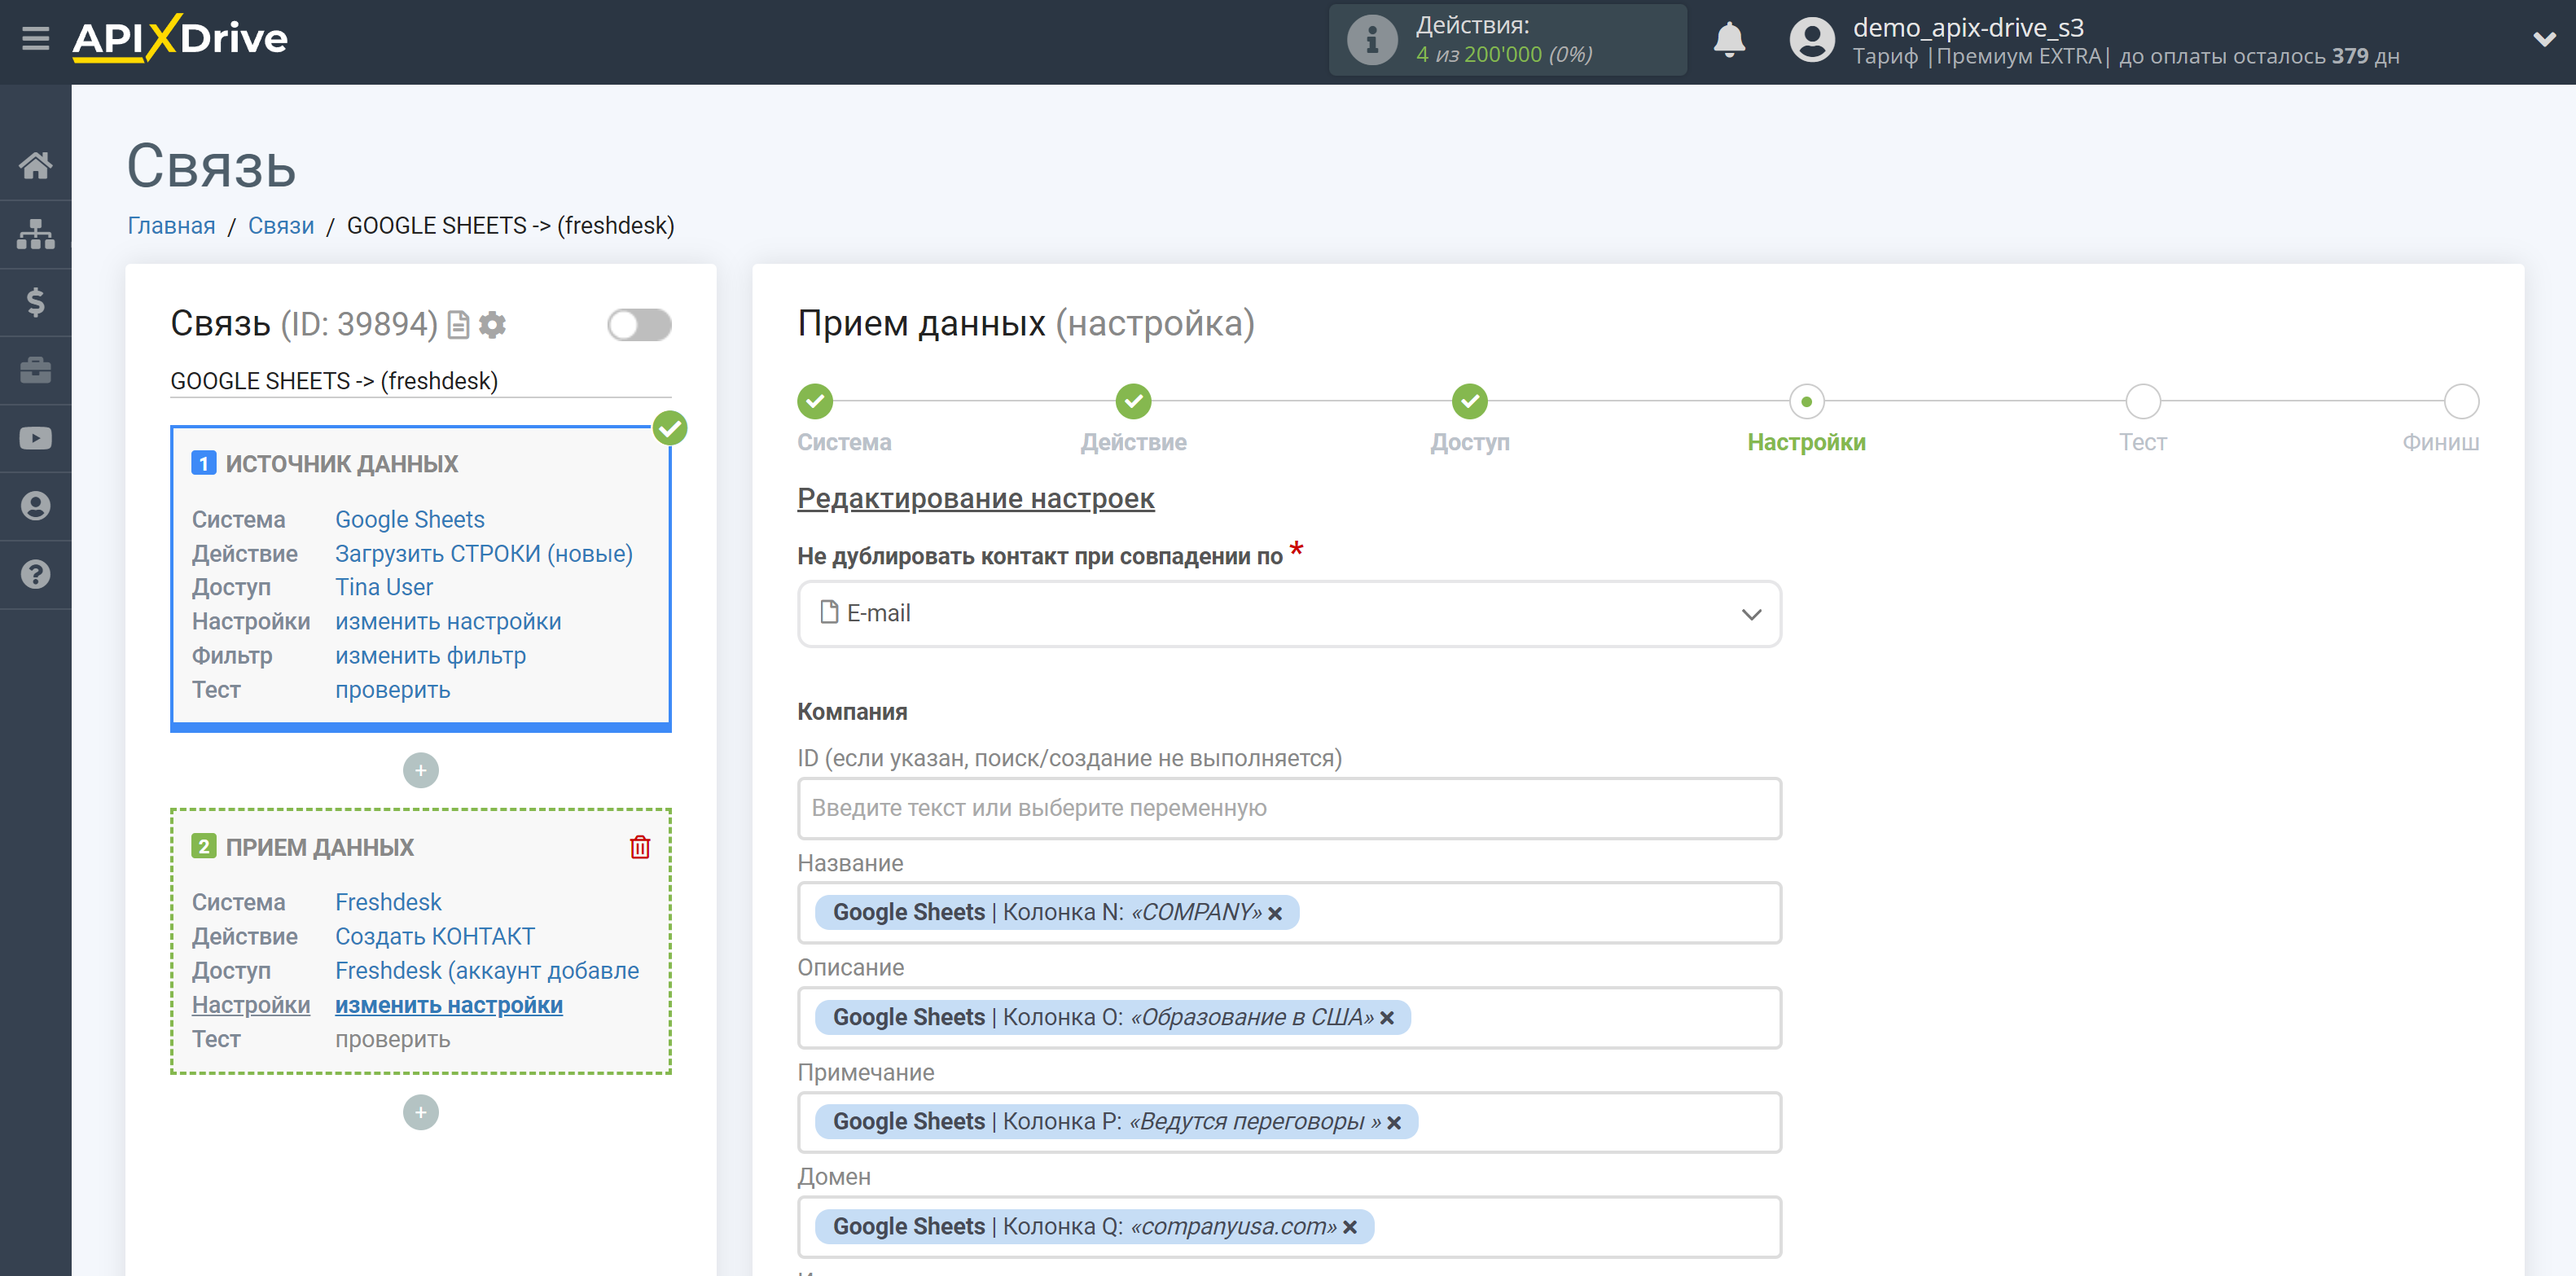Go to Home in the sidebar

point(36,165)
